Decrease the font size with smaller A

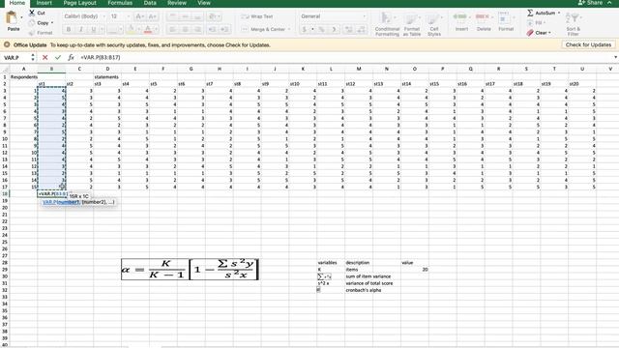153,16
